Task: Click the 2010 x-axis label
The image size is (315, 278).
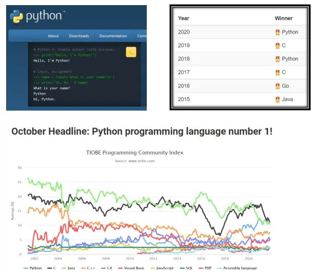Action: [x=129, y=259]
